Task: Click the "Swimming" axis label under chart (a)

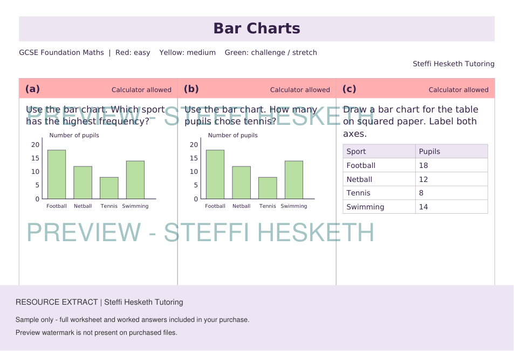Action: coord(135,206)
